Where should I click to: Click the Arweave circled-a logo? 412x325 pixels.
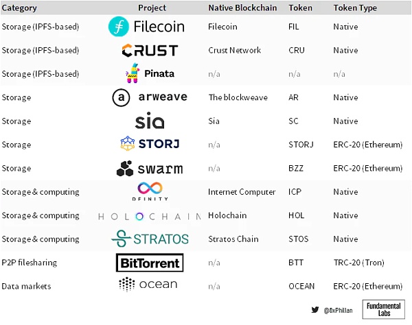[x=121, y=97]
